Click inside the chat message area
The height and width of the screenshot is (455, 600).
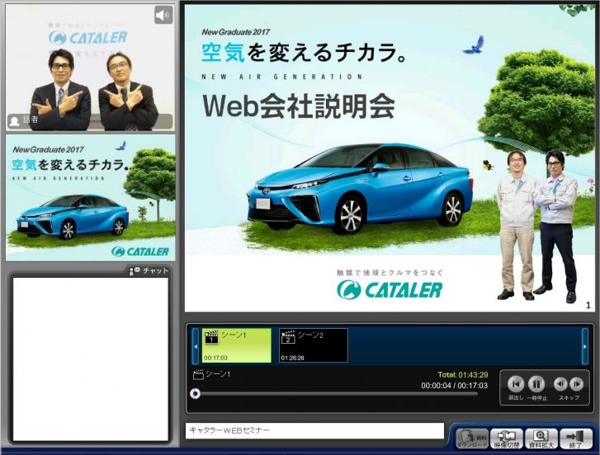coord(91,359)
